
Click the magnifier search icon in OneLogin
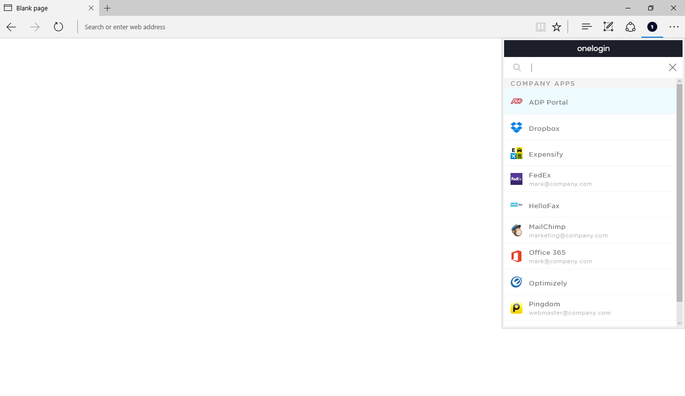tap(517, 67)
